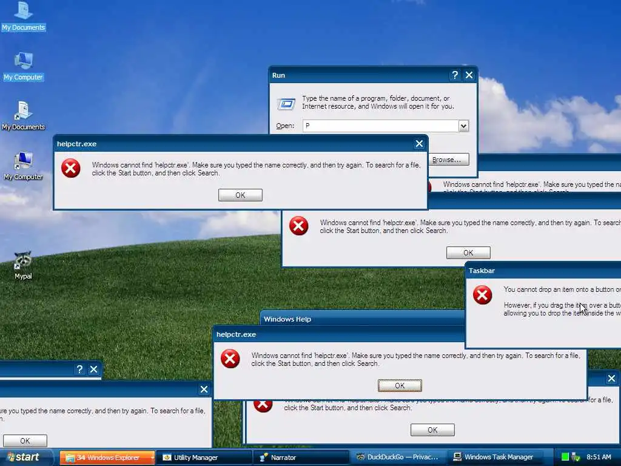Image resolution: width=621 pixels, height=466 pixels.
Task: Click the Taskbar dialog title bar
Action: (543, 271)
